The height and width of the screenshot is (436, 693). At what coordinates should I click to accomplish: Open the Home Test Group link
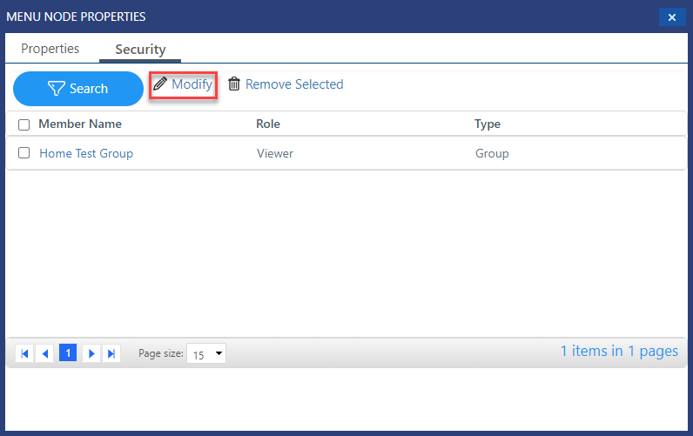(86, 153)
